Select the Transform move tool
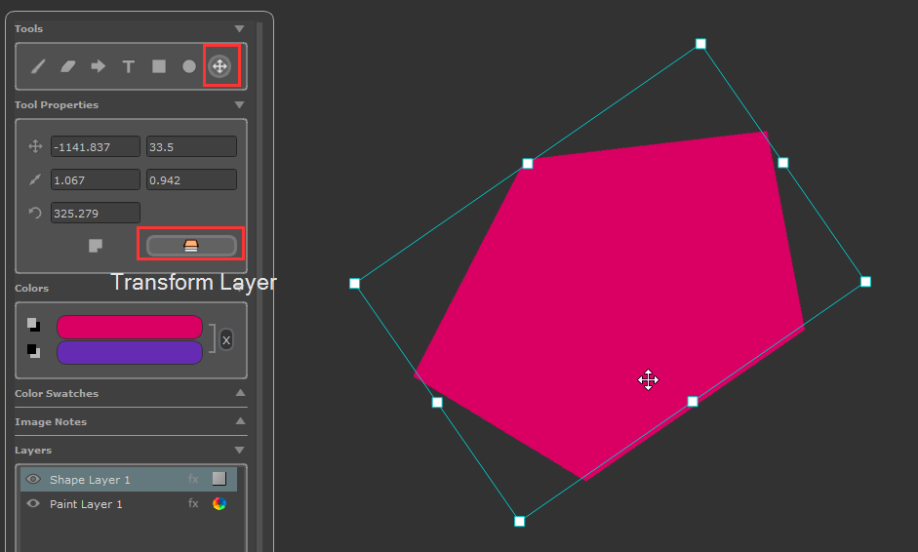Image resolution: width=918 pixels, height=552 pixels. click(220, 66)
